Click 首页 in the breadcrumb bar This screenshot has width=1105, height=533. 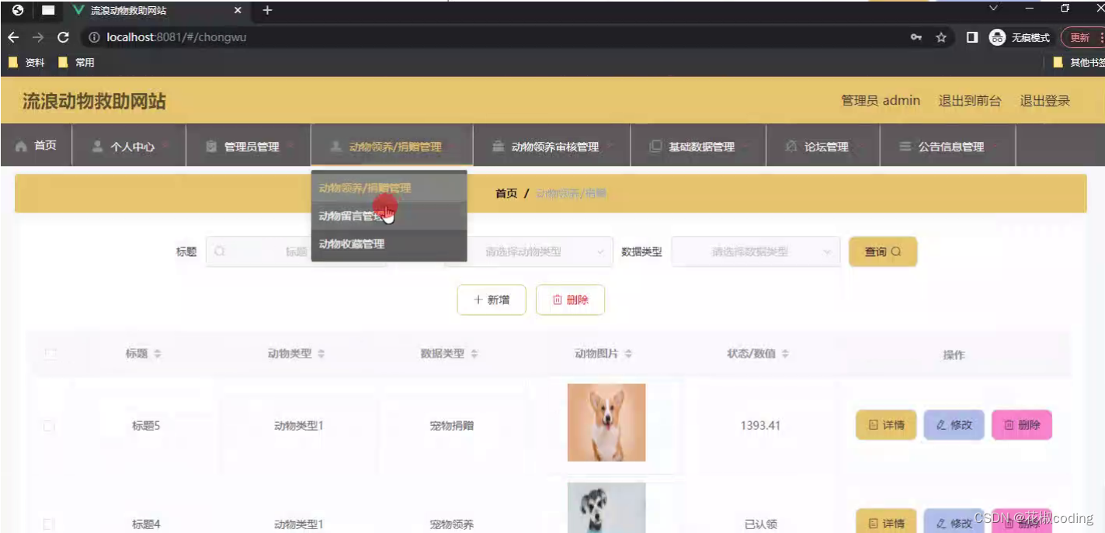505,193
